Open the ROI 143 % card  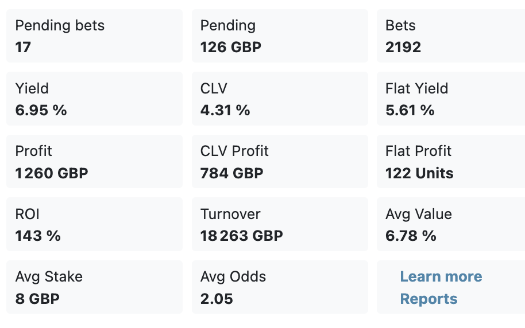point(94,224)
